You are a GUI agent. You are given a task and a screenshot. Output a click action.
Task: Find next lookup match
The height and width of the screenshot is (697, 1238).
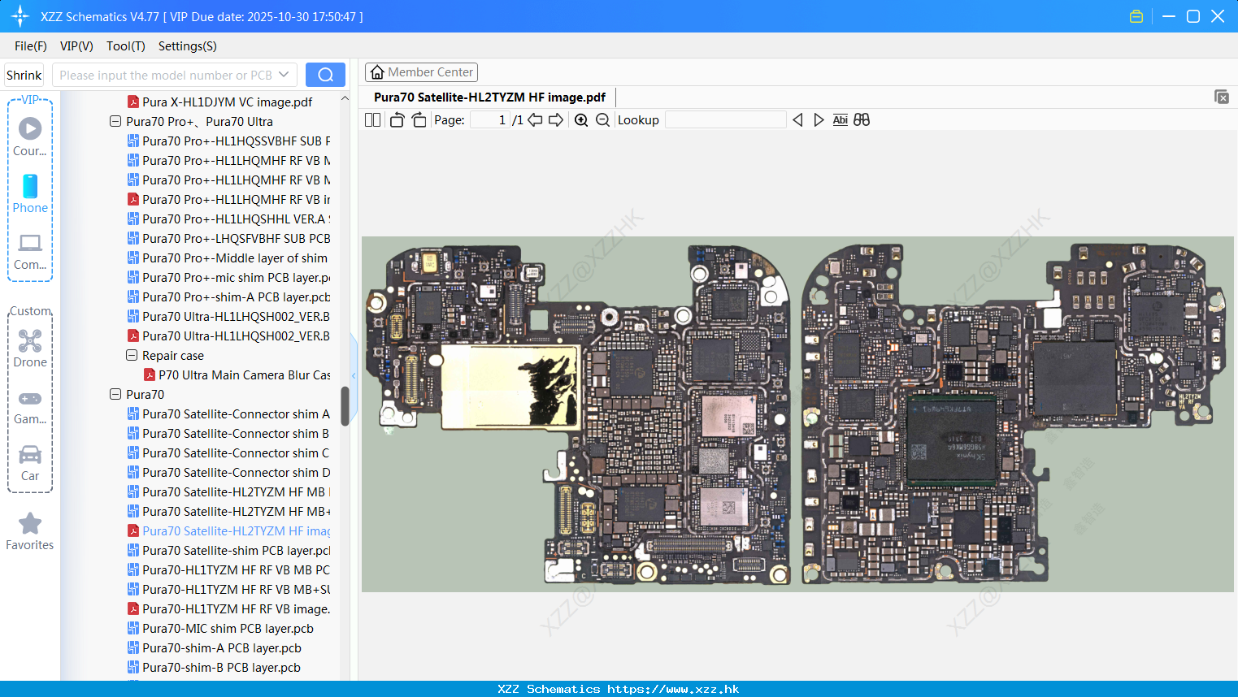click(819, 120)
